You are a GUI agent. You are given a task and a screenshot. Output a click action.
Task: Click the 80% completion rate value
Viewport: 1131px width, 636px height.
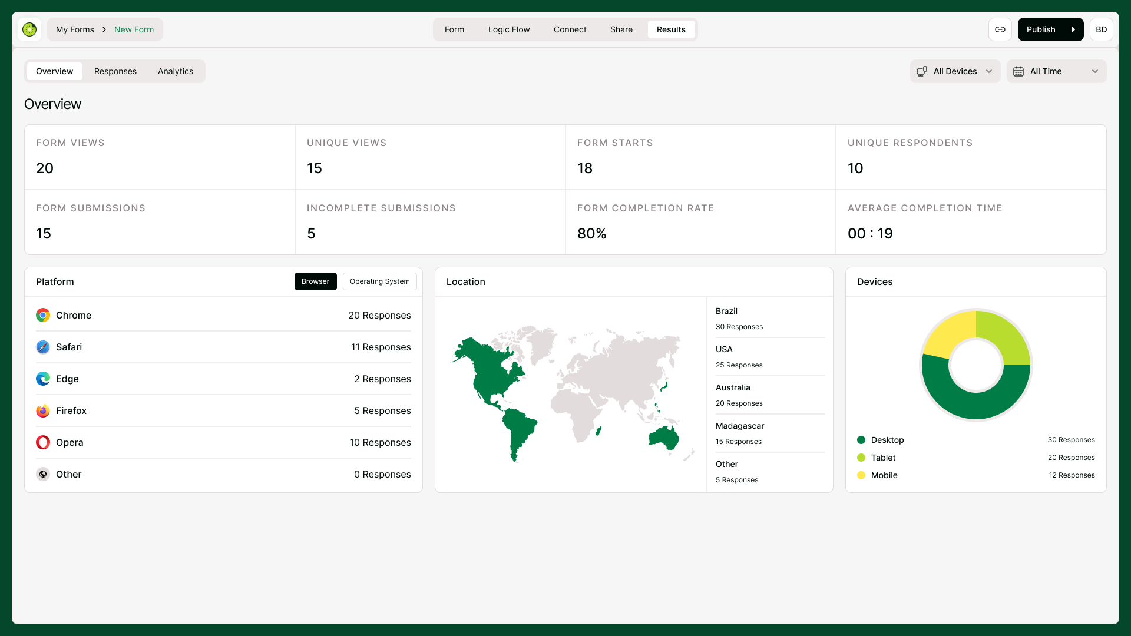point(592,234)
